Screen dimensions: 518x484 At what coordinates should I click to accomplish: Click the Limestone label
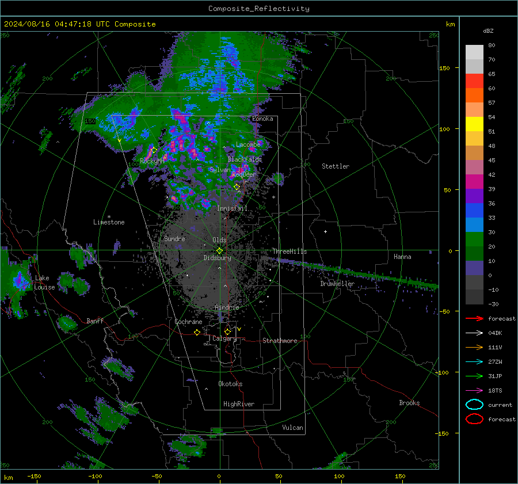point(109,222)
